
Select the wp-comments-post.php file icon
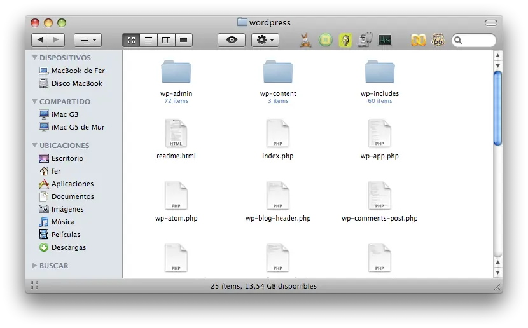[x=380, y=195]
